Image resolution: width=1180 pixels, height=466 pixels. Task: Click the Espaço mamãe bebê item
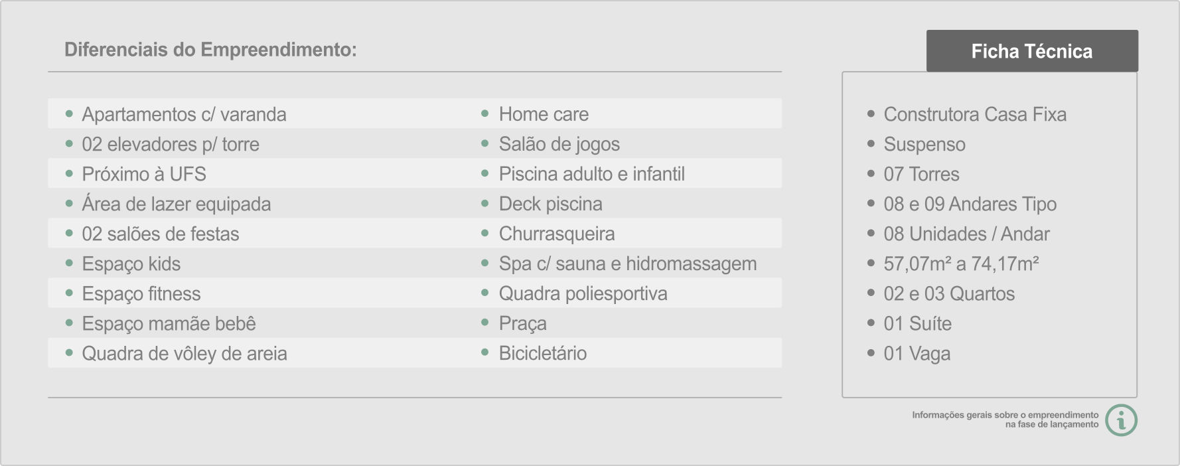(x=169, y=323)
